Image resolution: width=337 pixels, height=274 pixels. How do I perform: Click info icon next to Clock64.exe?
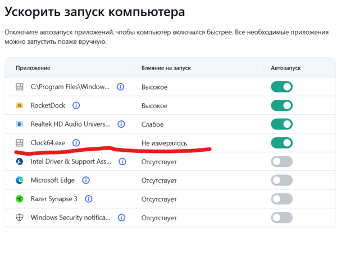(76, 143)
